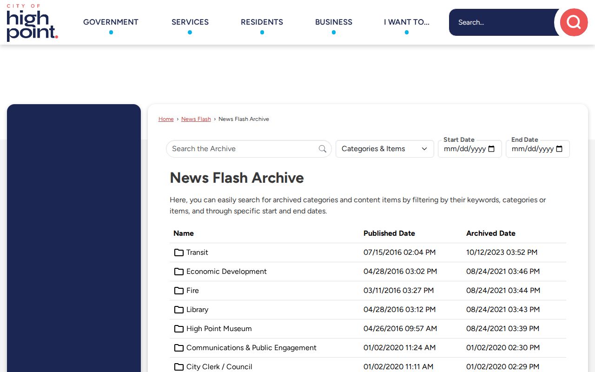The image size is (595, 372).
Task: Click the archived date 10/12/2023 03:52 PM
Action: (x=502, y=252)
